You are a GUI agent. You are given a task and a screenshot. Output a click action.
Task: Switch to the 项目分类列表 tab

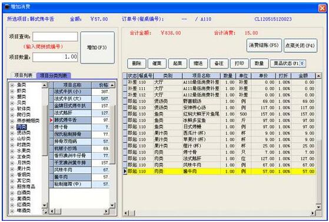pos(54,76)
